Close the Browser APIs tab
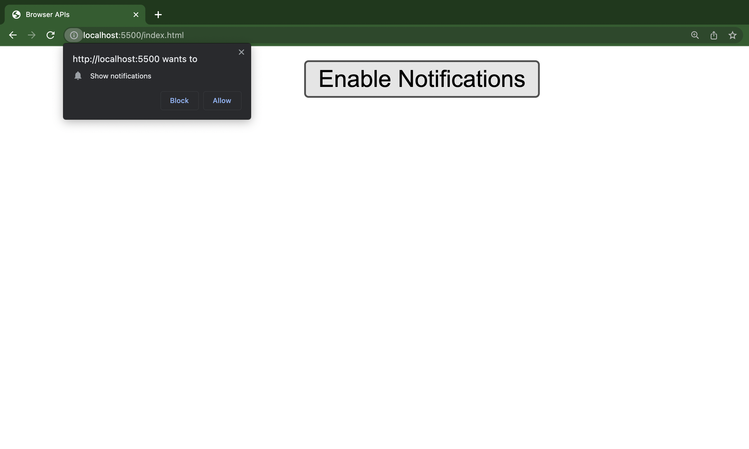Screen dimensions: 749x449 pyautogui.click(x=136, y=15)
